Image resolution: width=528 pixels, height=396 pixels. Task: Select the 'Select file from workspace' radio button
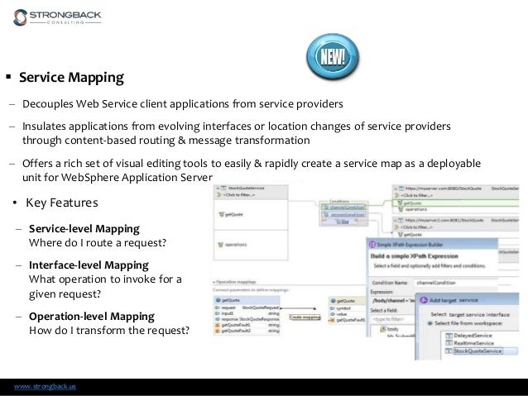(430, 323)
